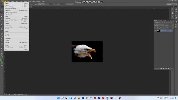Select the History Brush tool
Viewport: 178px width, 100px height.
[2, 31]
